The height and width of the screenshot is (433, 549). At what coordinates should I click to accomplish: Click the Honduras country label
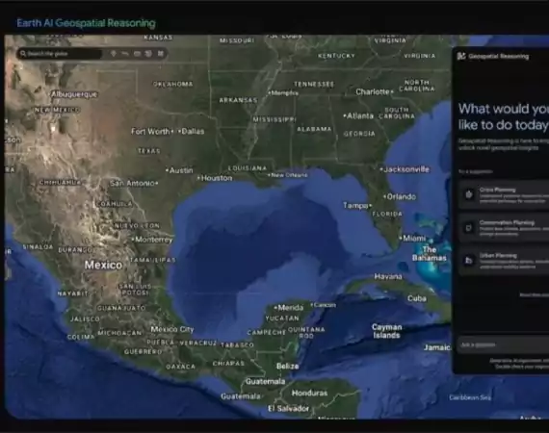coord(309,394)
